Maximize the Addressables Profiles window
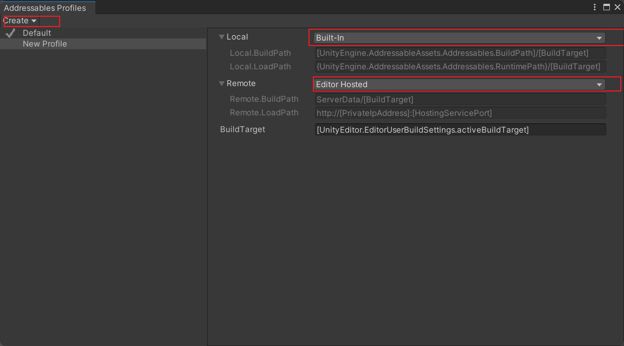 pyautogui.click(x=607, y=7)
